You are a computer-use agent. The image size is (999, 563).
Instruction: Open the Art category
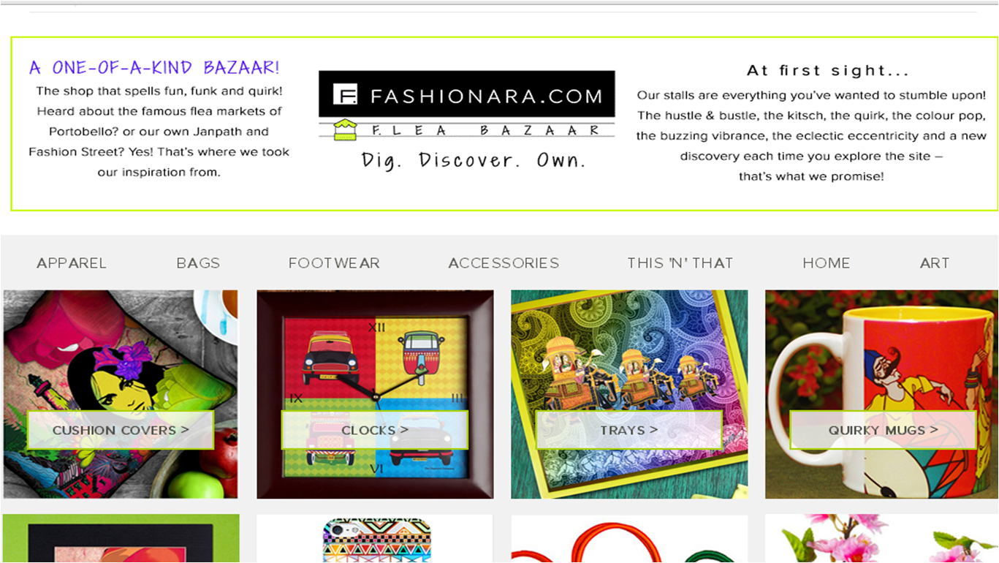point(935,263)
